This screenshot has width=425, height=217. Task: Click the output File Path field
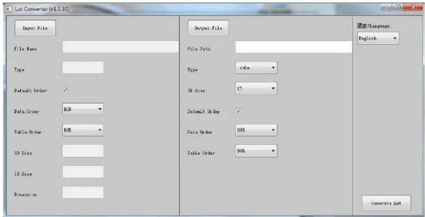(294, 47)
